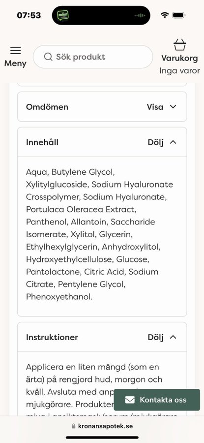
Task: Open Varukorg cart text label
Action: [179, 58]
